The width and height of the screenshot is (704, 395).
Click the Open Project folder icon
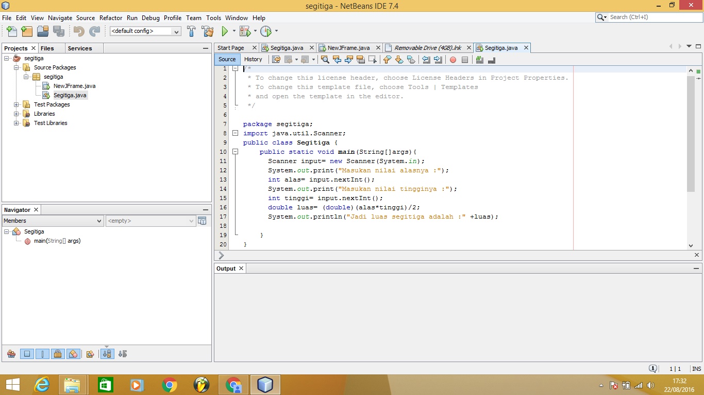pos(43,31)
